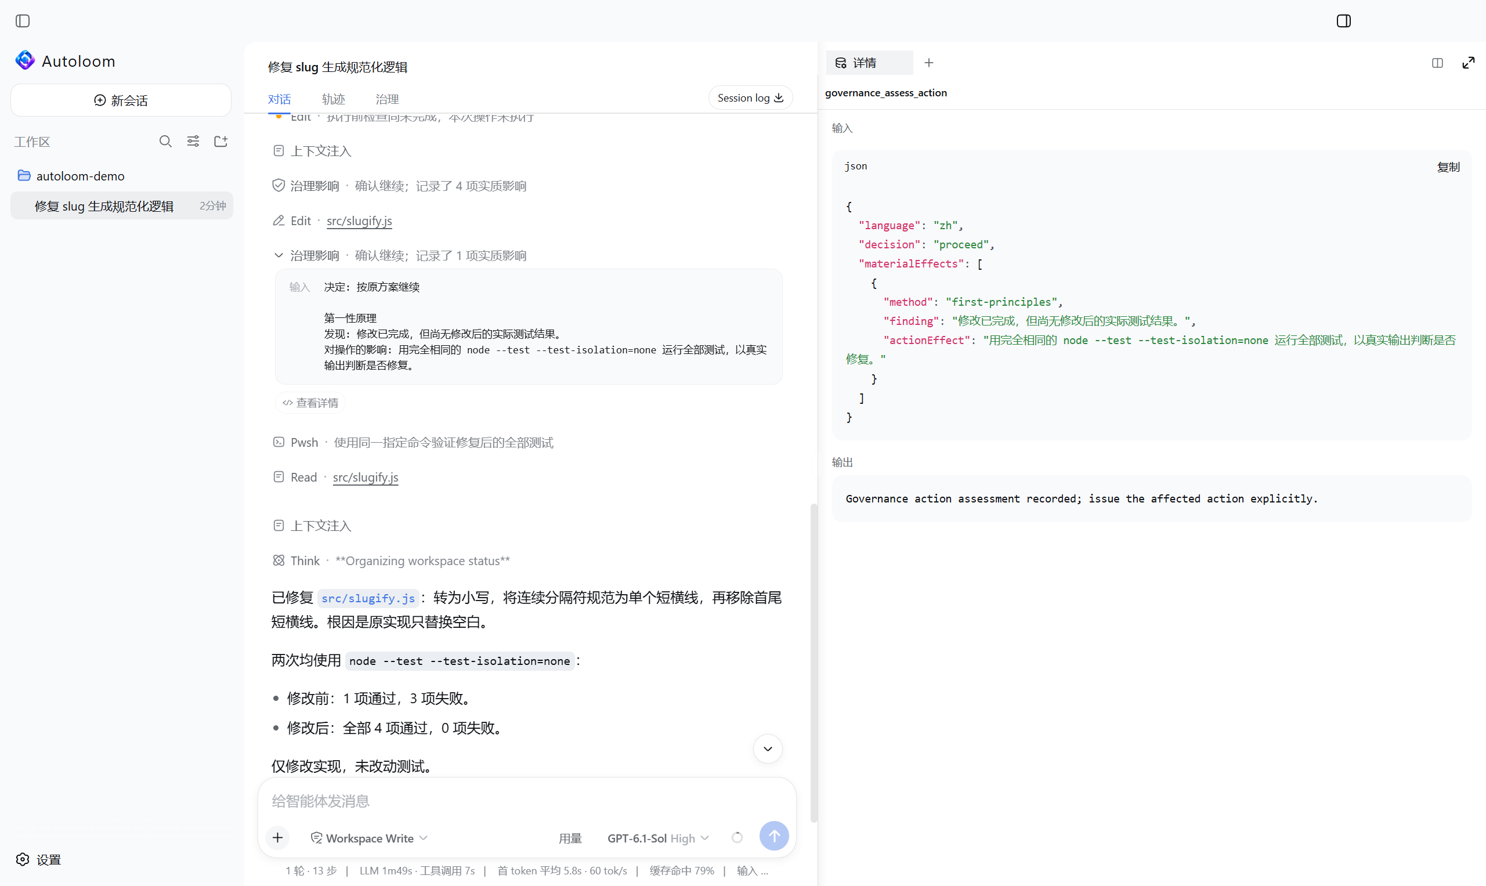Copy JSON with 复制 button
The width and height of the screenshot is (1486, 886).
click(1448, 167)
